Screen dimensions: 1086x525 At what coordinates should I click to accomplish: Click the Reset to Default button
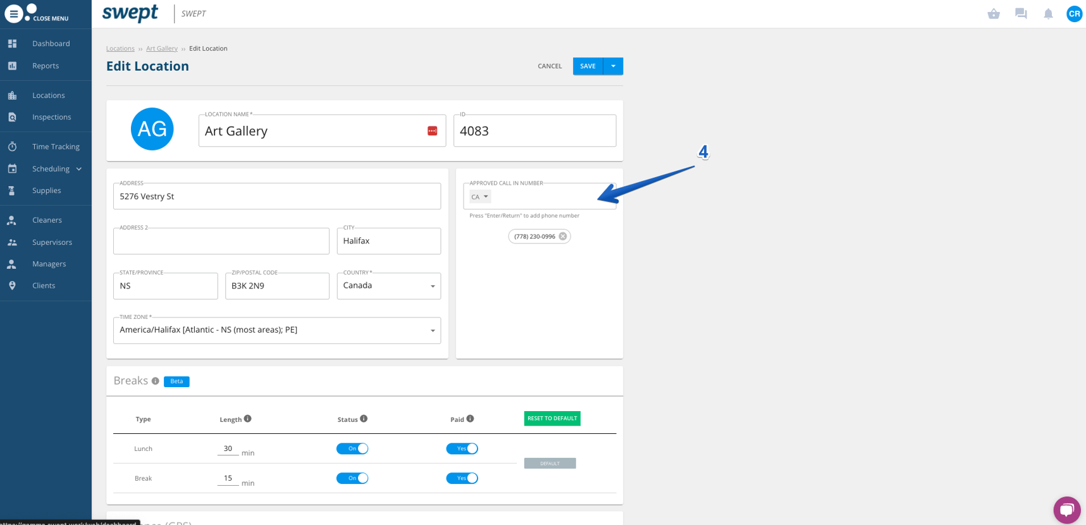[x=552, y=418]
